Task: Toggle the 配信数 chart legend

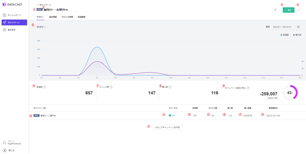Action: [x=285, y=35]
